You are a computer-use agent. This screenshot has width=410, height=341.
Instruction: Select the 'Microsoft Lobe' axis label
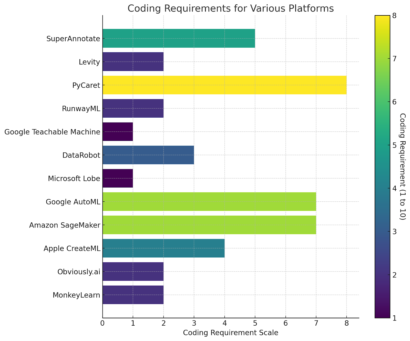coord(74,179)
